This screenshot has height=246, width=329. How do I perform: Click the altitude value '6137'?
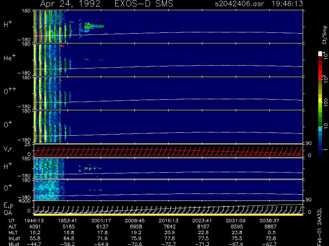point(102,227)
